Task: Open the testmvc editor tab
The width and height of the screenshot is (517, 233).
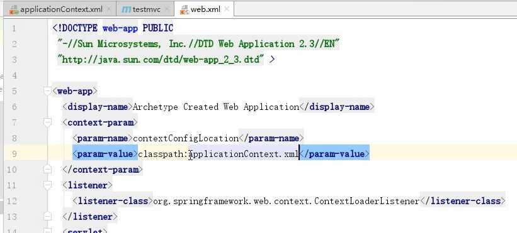Action: (145, 9)
